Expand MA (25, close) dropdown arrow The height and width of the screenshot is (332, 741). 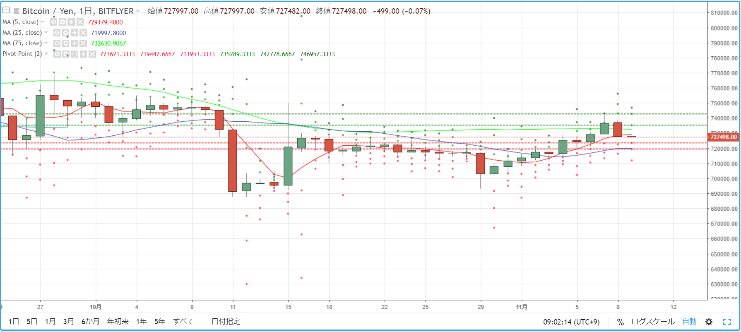(46, 33)
